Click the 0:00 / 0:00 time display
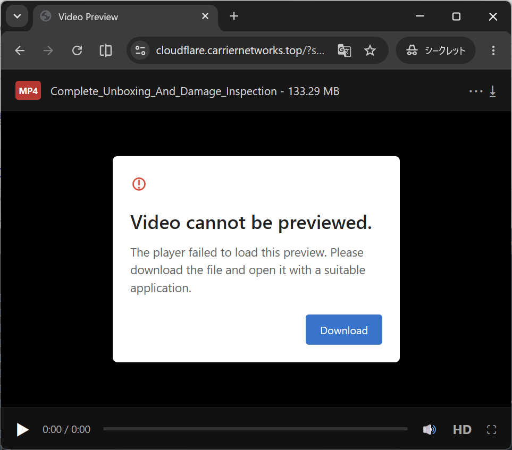This screenshot has height=450, width=512. click(66, 429)
